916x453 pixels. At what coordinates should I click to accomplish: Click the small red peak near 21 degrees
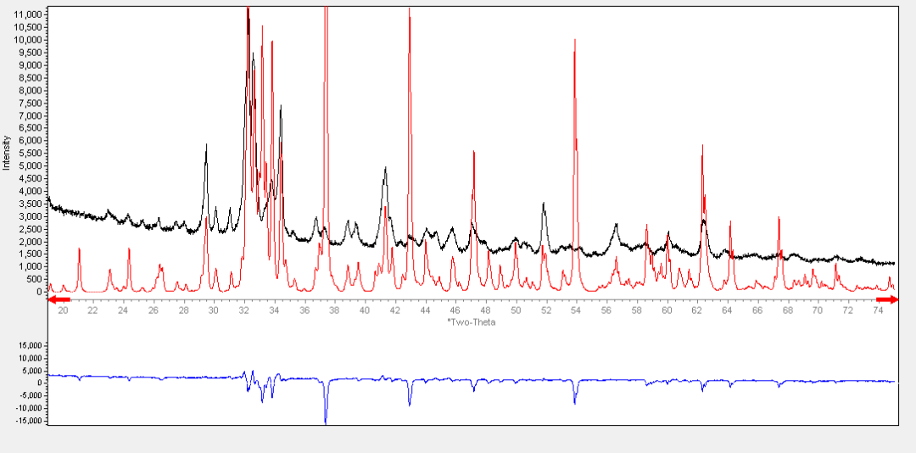tap(79, 249)
